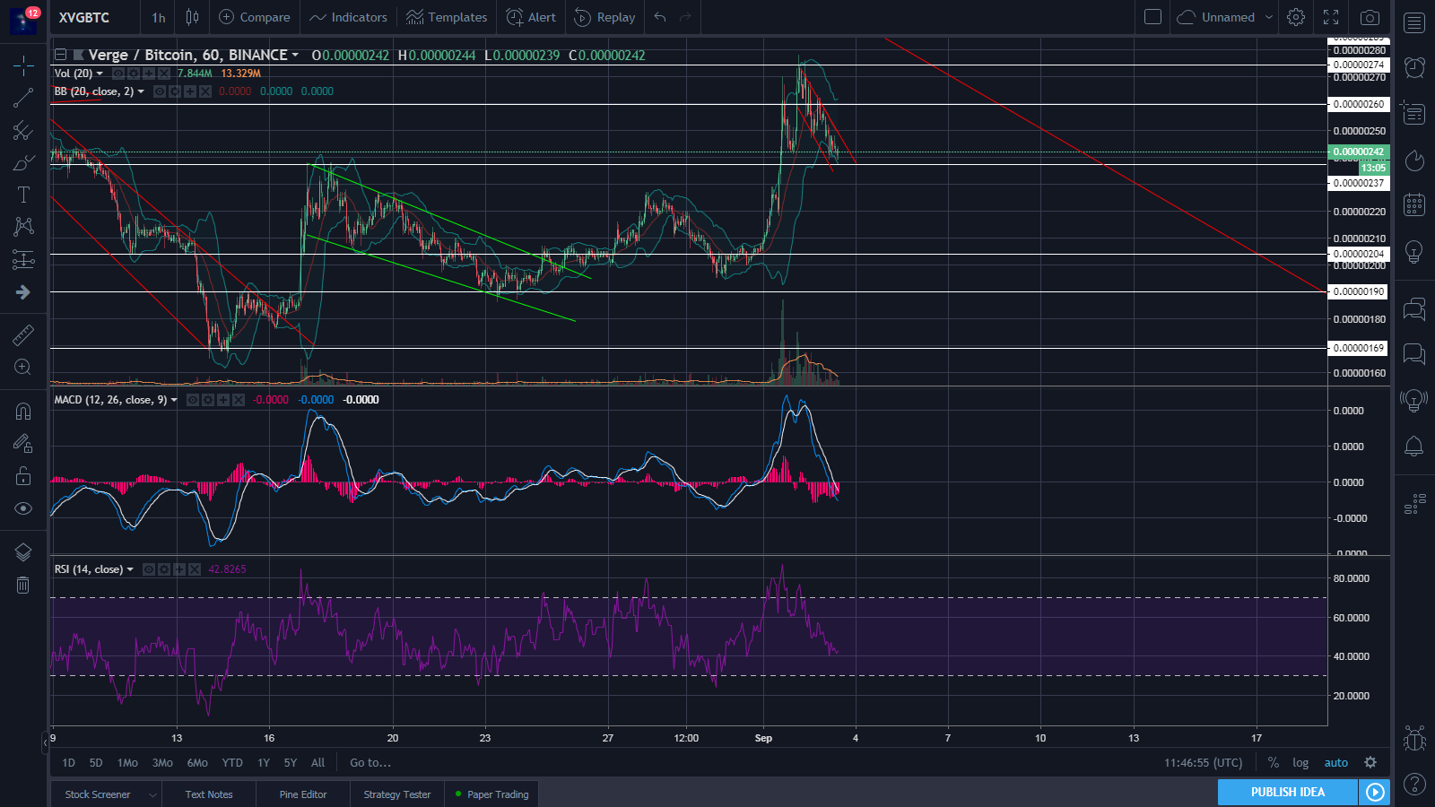
Task: Start bar Replay mode
Action: [x=604, y=17]
